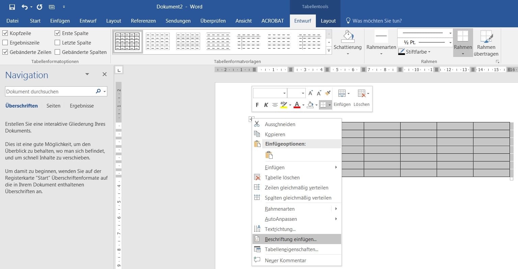The width and height of the screenshot is (518, 269).
Task: Increase font size with the larger A icon
Action: tap(310, 93)
